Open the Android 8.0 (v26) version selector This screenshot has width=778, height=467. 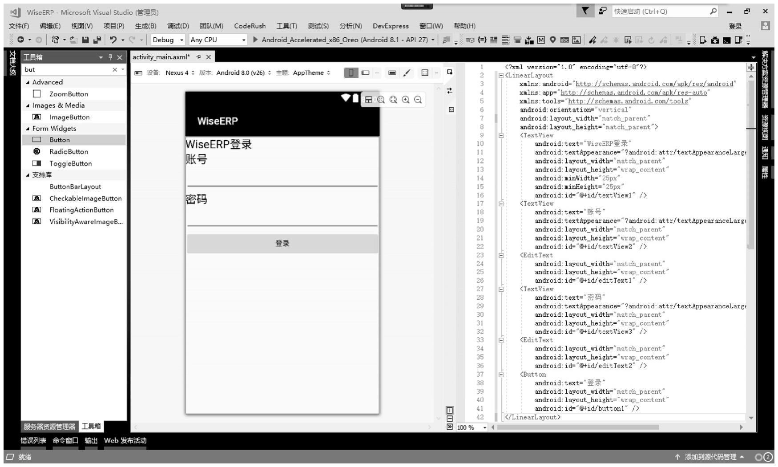coord(243,72)
